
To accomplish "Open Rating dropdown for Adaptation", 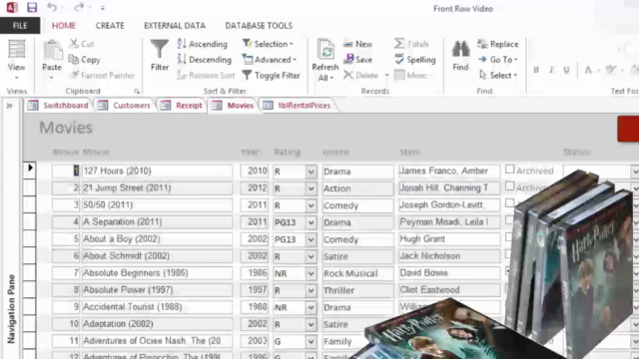I will click(x=311, y=324).
